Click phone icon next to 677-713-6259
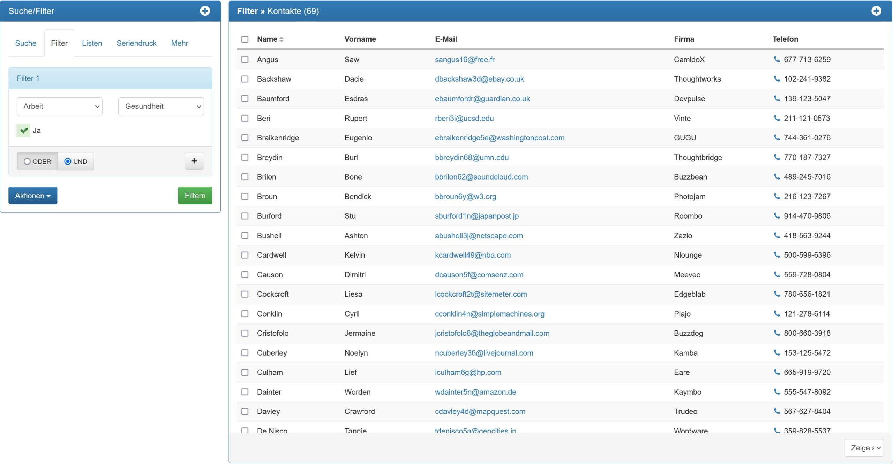The width and height of the screenshot is (893, 464). click(777, 59)
